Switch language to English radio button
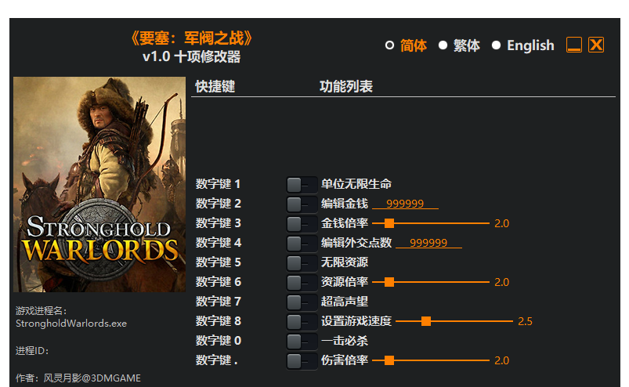629x387 pixels. tap(496, 45)
